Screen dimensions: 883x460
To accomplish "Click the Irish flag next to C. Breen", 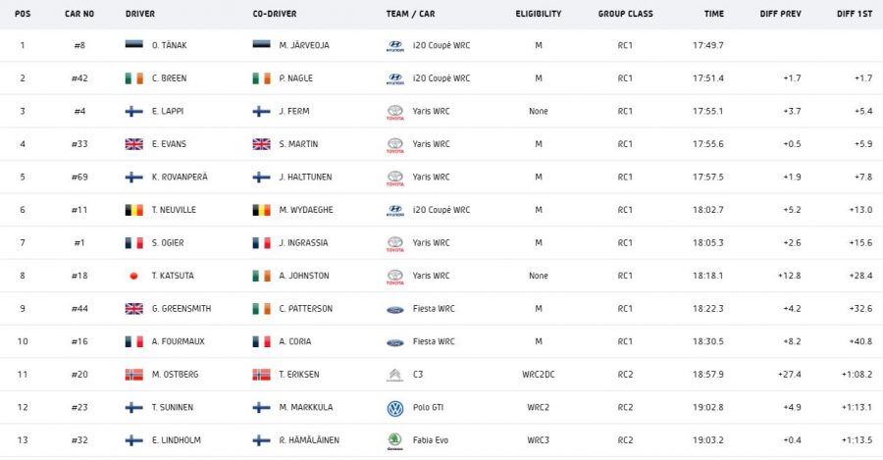I will tap(134, 78).
